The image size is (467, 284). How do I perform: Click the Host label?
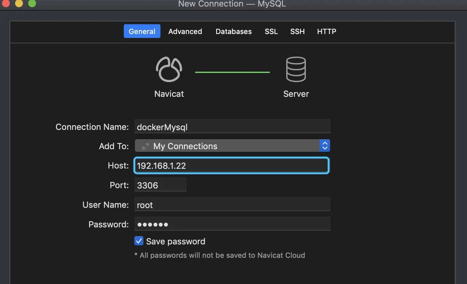(118, 166)
